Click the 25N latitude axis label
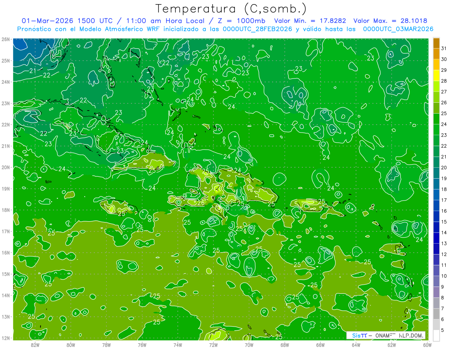Screen dimensions: 454x350 point(6,60)
